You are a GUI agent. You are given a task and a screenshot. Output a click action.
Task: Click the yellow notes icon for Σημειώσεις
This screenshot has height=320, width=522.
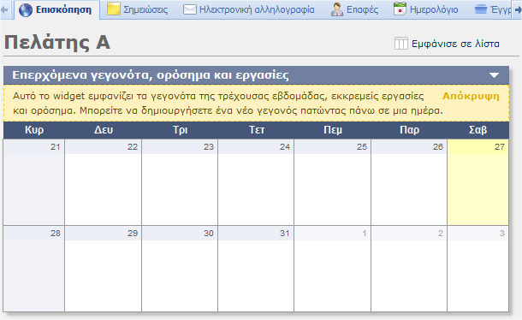[113, 9]
